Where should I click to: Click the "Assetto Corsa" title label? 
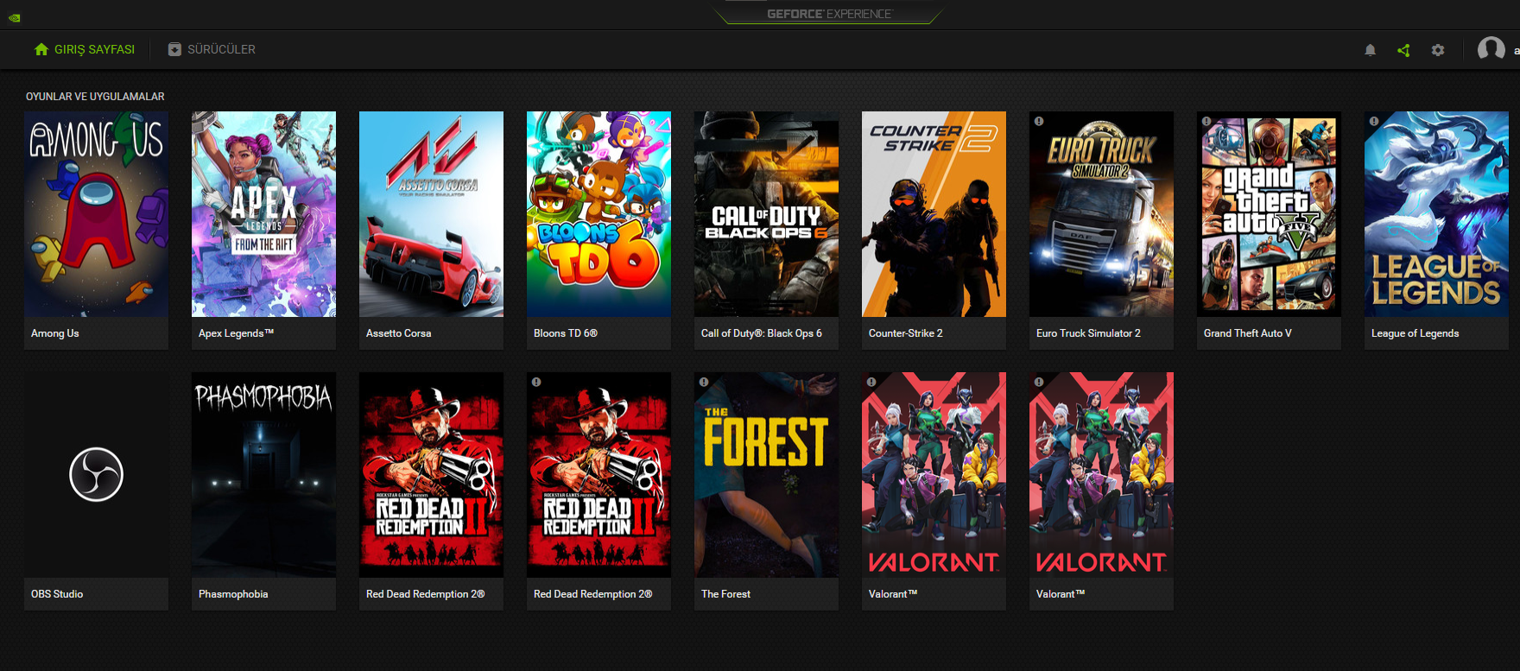(398, 333)
